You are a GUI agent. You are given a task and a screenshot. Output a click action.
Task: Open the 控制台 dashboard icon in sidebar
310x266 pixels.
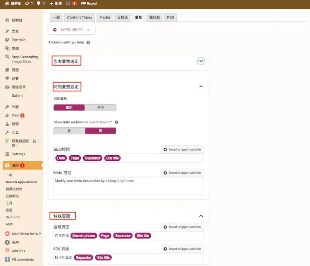click(7, 20)
